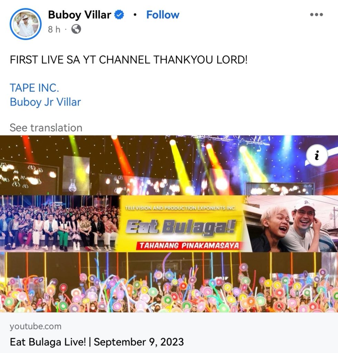The height and width of the screenshot is (353, 338).
Task: Click the colorful stage lights image
Action: [169, 165]
